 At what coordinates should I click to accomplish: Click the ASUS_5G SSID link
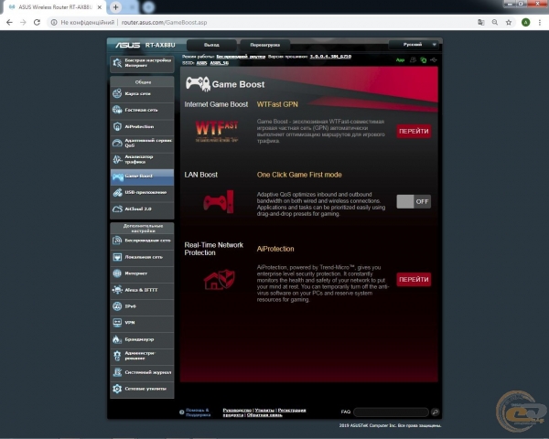click(x=220, y=63)
